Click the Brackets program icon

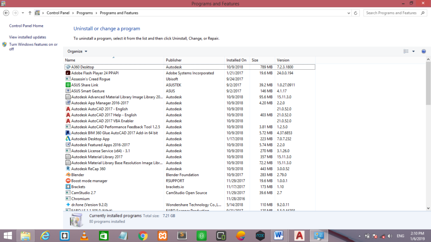click(x=68, y=187)
